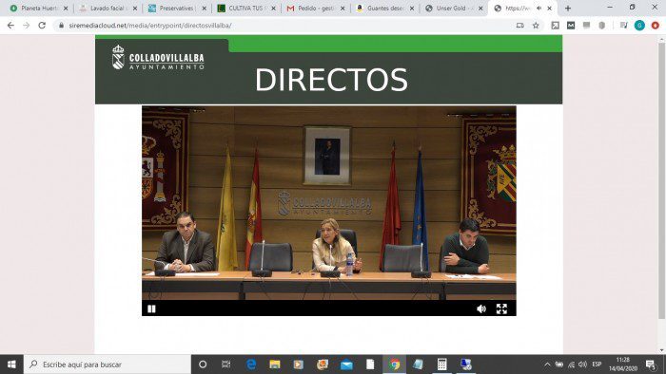Open Cortana circle on the taskbar
666x374 pixels.
coord(203,365)
